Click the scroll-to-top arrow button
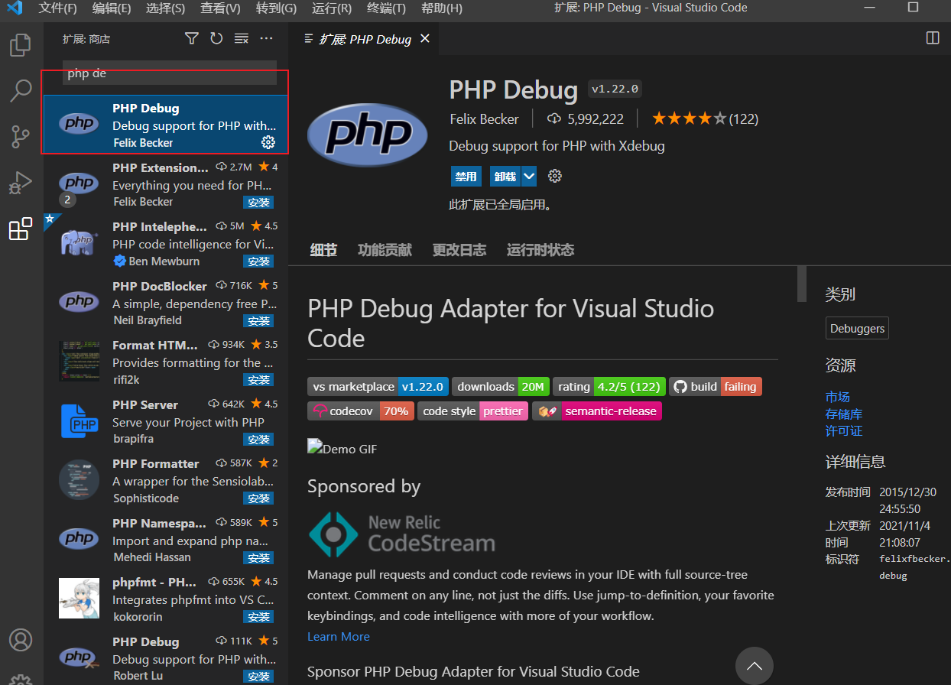 (x=755, y=665)
